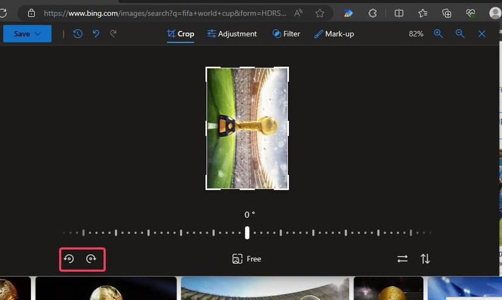The height and width of the screenshot is (300, 502).
Task: Open the Mark-up tab
Action: pos(334,34)
